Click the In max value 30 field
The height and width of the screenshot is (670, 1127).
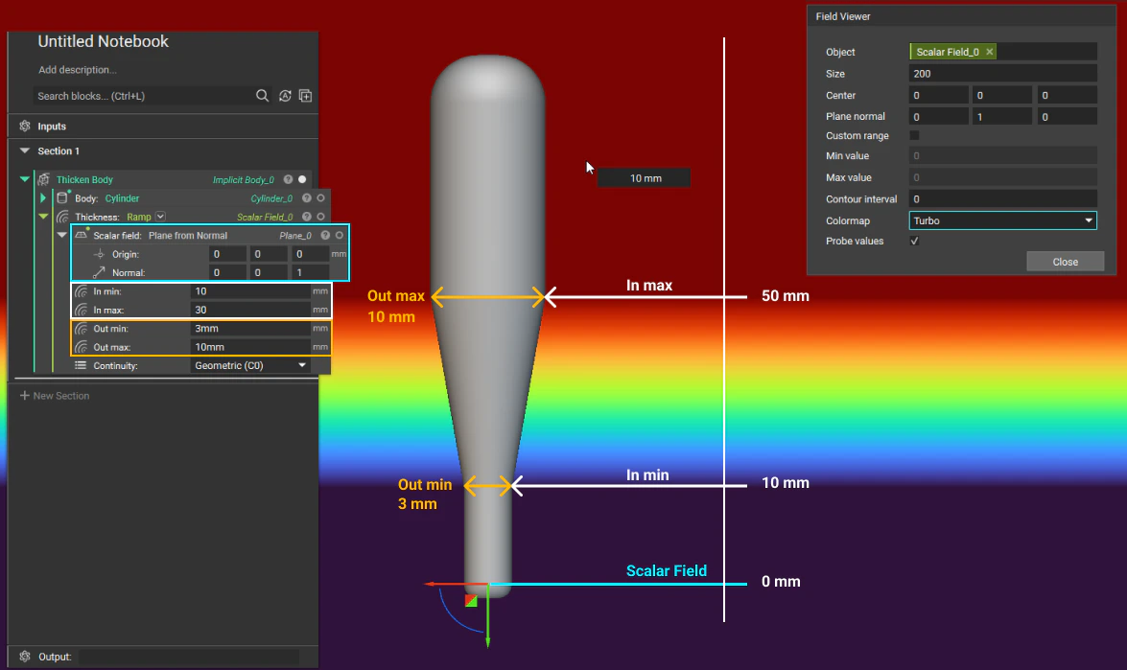[x=250, y=310]
